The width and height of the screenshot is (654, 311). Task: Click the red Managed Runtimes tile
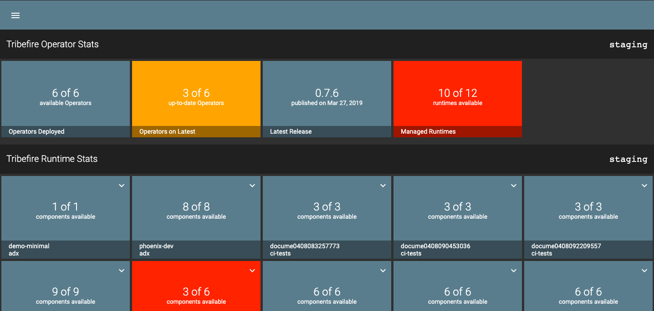pos(458,97)
